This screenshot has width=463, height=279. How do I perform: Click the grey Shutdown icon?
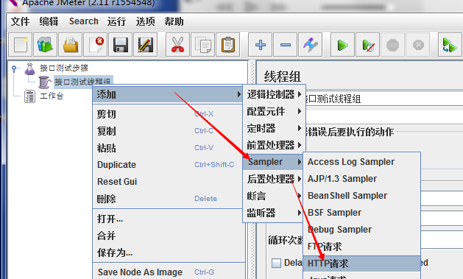pos(418,45)
